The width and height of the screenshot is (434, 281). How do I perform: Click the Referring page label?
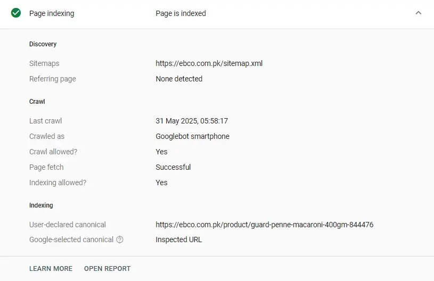(x=53, y=79)
